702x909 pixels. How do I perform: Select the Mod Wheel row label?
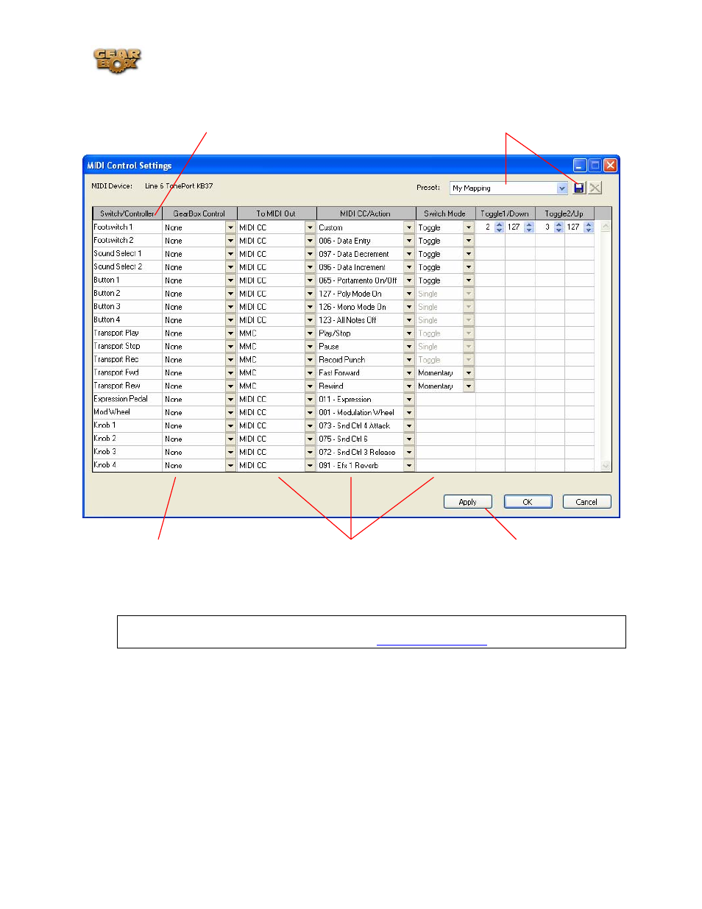pos(112,413)
